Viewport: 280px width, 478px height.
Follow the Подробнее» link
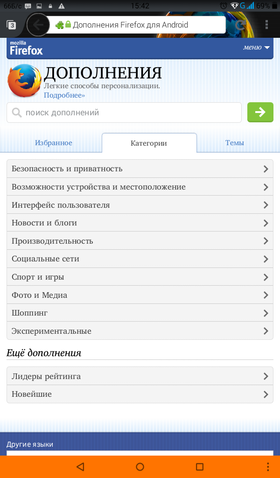tap(64, 95)
